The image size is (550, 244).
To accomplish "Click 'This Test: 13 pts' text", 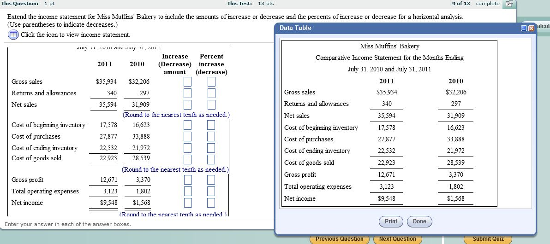I will 251,4.
